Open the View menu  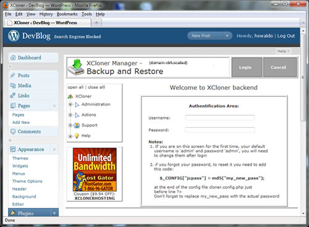(31, 14)
